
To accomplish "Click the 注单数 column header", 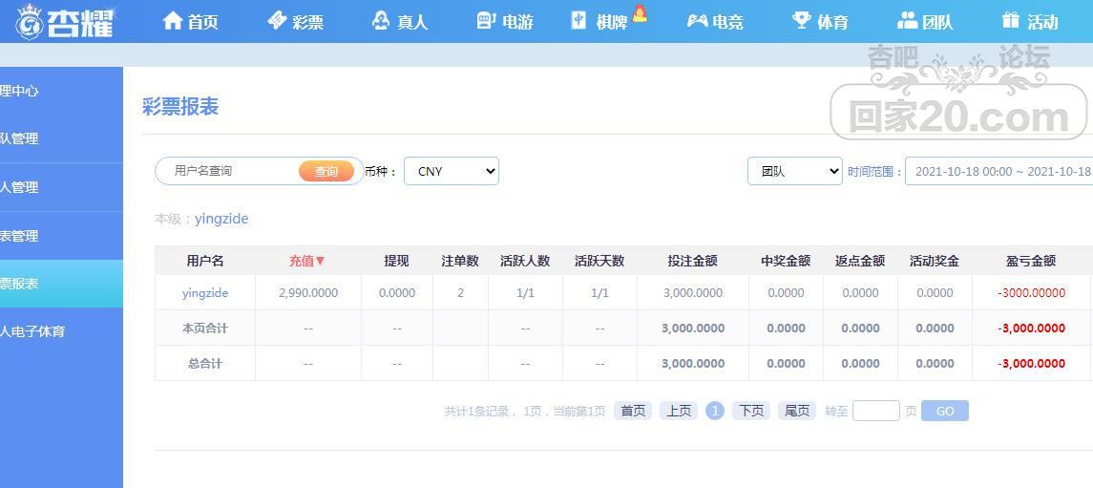I will (x=460, y=261).
